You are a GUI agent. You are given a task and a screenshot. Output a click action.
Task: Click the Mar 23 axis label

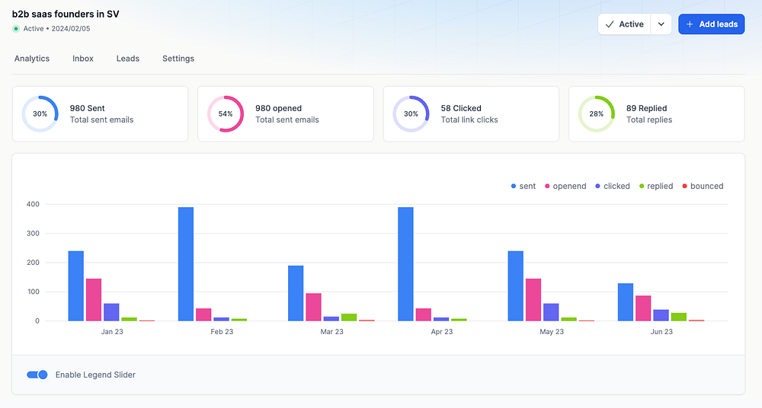coord(332,332)
